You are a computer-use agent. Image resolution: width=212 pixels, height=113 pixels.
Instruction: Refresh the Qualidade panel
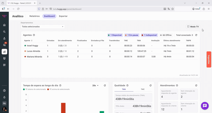point(151,86)
